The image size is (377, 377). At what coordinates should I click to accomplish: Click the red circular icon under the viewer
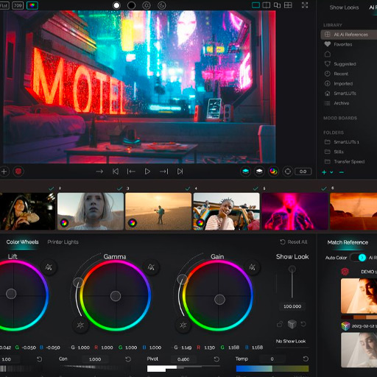coord(18,172)
